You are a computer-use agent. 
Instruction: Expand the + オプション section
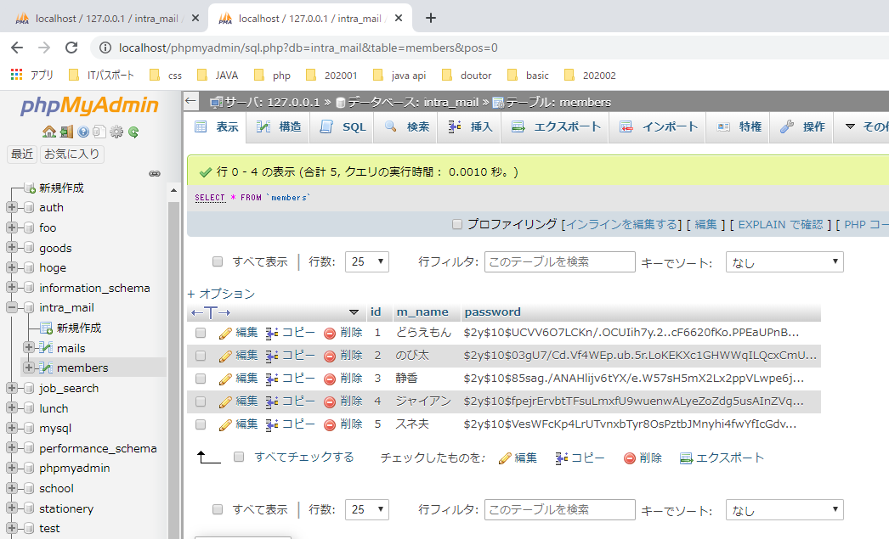click(x=221, y=294)
